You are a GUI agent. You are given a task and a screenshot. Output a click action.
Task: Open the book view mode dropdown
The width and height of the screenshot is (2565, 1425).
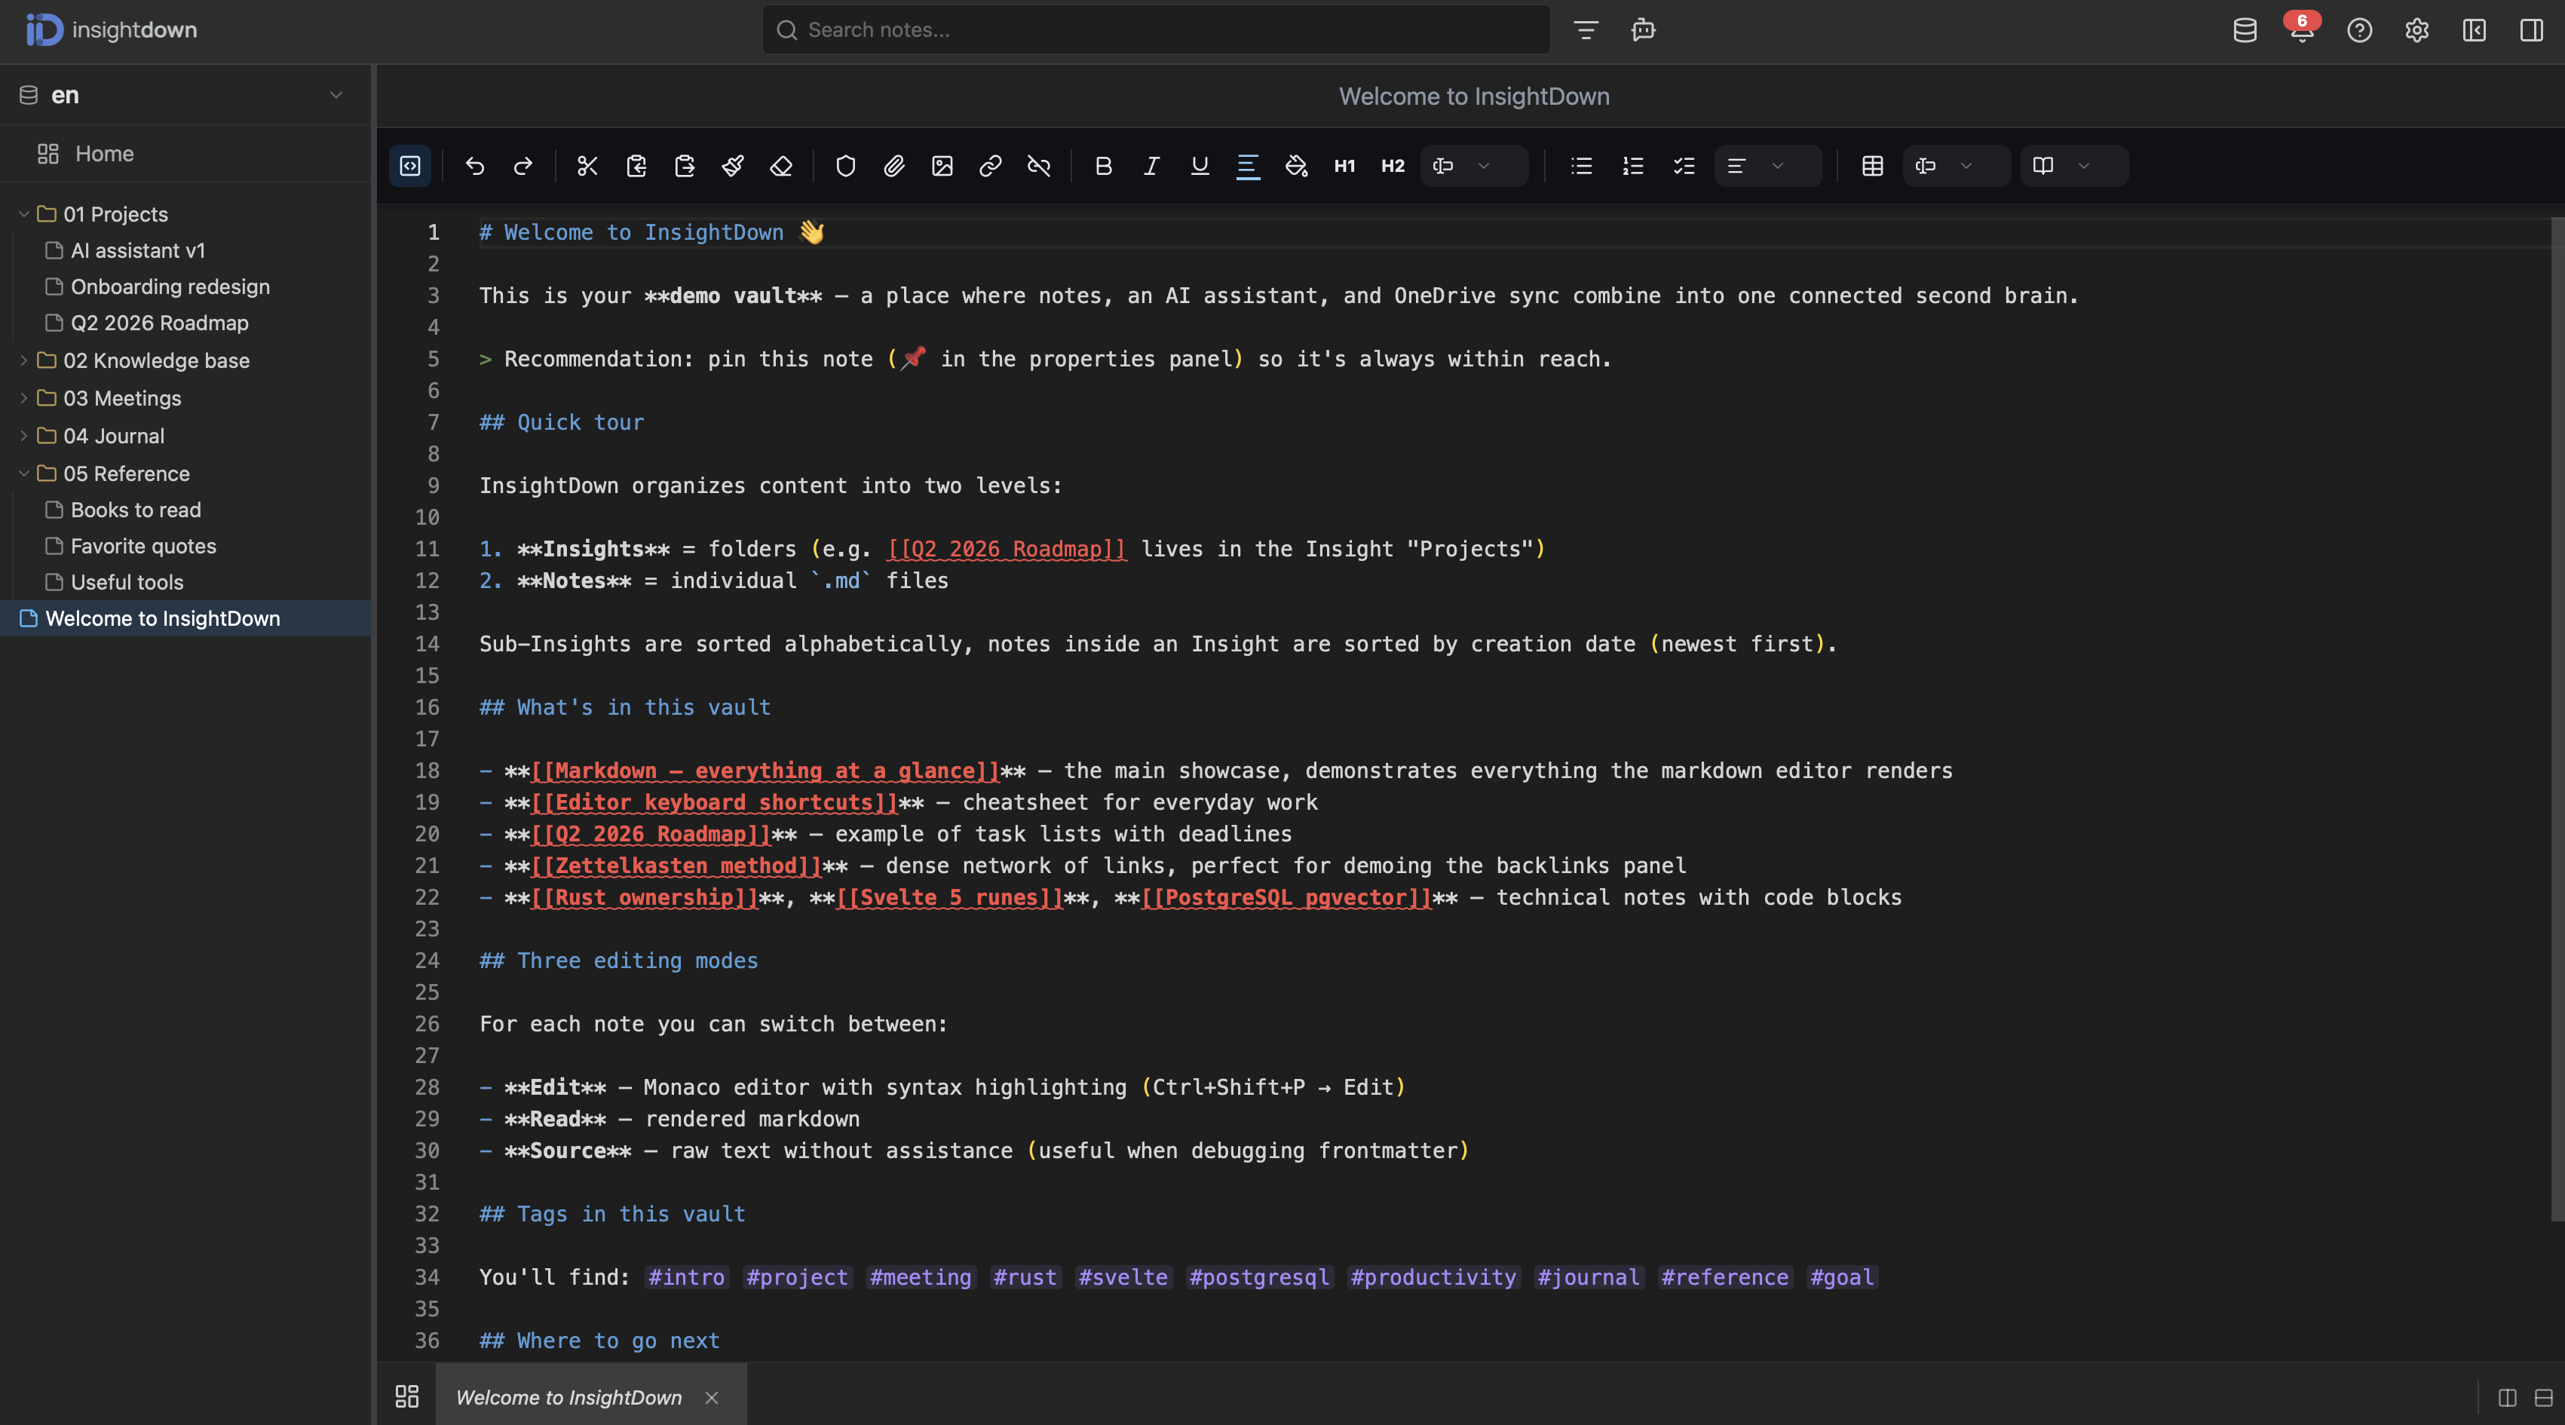click(2074, 167)
